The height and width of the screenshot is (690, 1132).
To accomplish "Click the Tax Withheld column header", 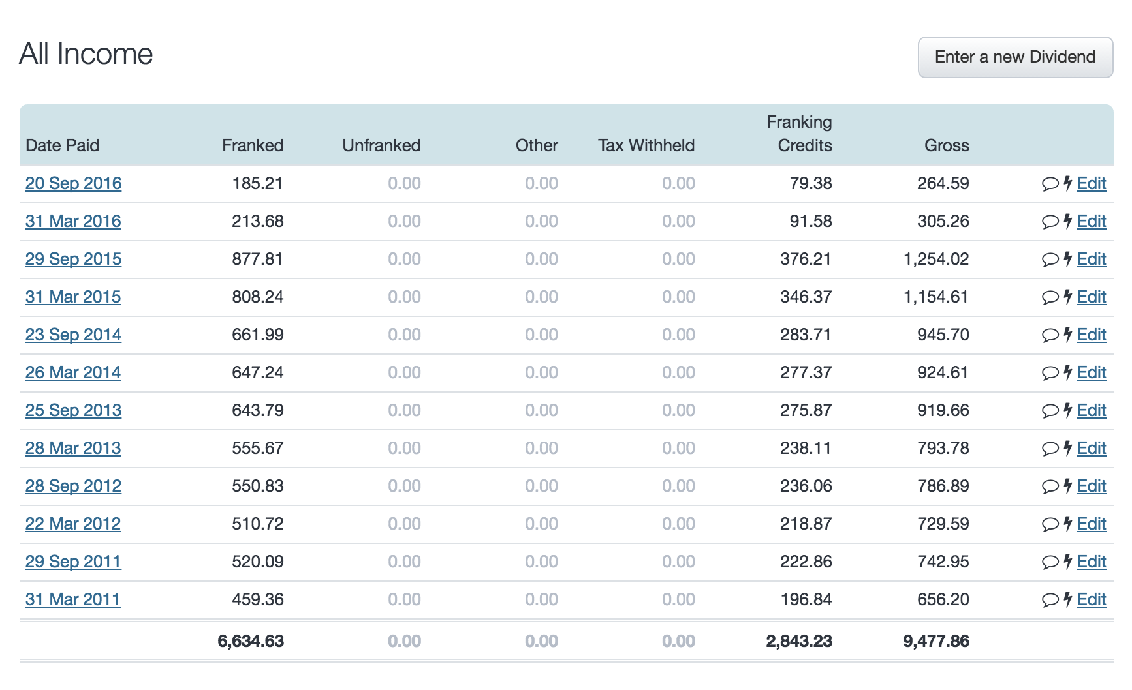I will point(646,145).
